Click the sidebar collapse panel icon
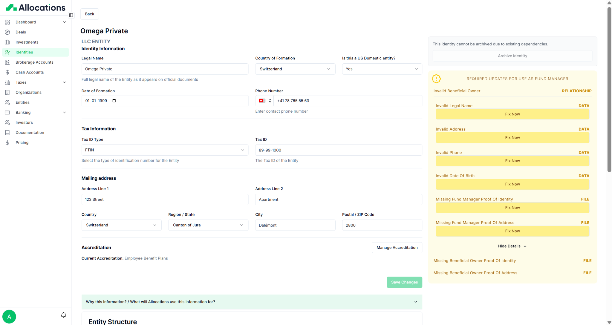Image resolution: width=612 pixels, height=325 pixels. pos(71,15)
